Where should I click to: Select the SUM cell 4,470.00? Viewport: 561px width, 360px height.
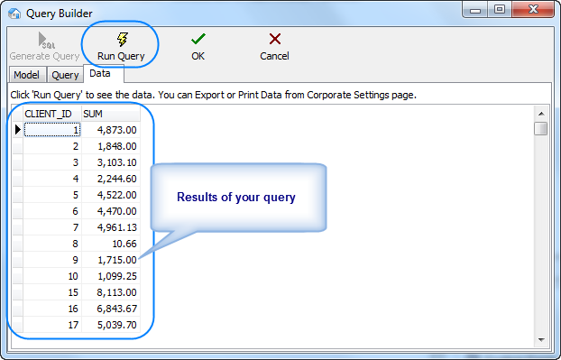click(x=111, y=211)
